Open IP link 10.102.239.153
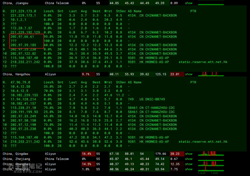The image size is (250, 176). [24, 95]
